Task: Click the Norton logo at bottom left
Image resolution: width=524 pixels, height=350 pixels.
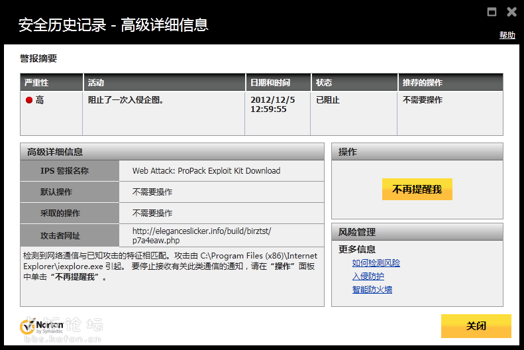Action: tap(43, 325)
